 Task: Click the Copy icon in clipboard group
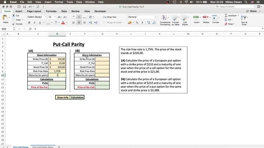(14, 20)
